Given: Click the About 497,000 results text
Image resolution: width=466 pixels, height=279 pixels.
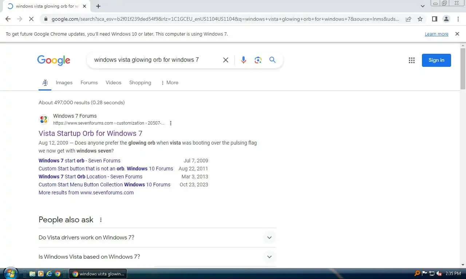Looking at the screenshot, I should [x=82, y=102].
